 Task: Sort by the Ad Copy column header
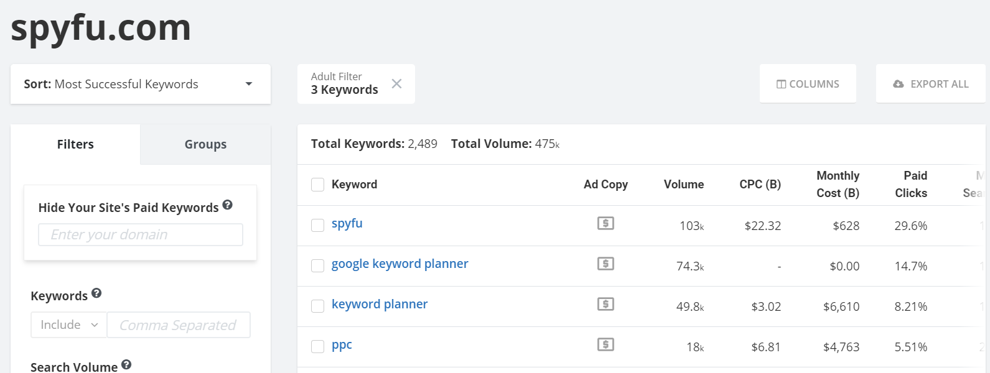[x=605, y=185]
